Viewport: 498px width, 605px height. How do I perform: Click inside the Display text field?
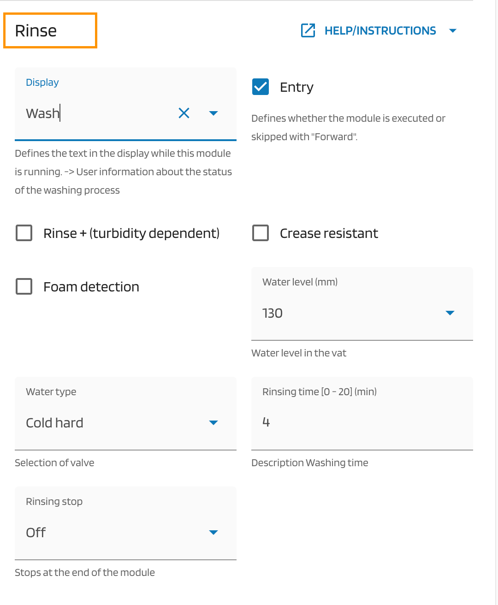[92, 113]
